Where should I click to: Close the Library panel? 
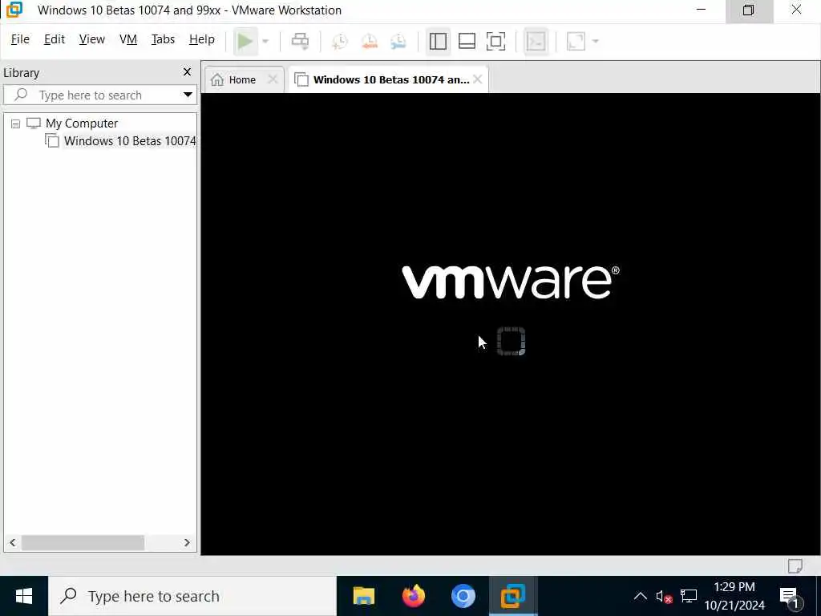187,71
